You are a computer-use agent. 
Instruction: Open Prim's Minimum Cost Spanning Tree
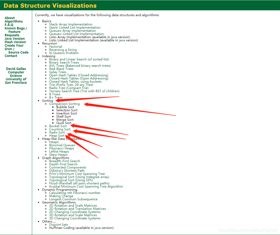(x=77, y=174)
